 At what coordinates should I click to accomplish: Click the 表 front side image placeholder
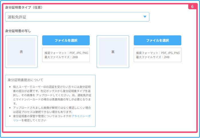click(x=21, y=52)
